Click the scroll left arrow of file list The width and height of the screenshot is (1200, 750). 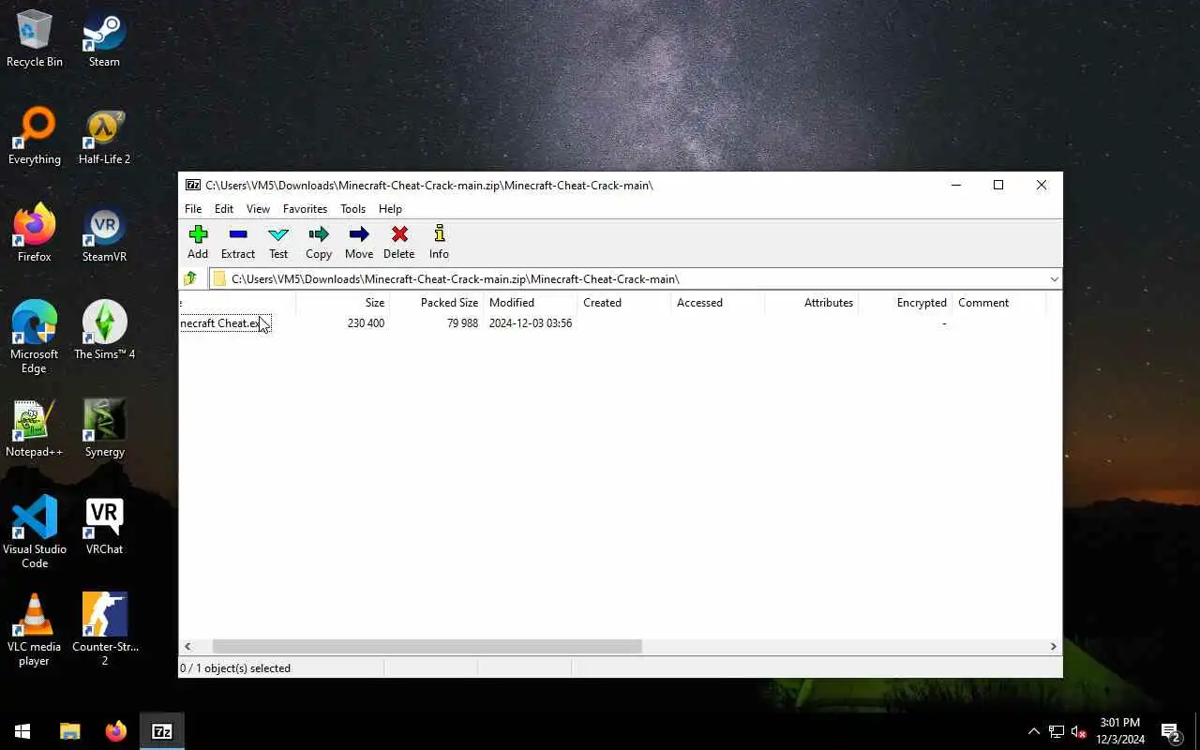[x=187, y=646]
